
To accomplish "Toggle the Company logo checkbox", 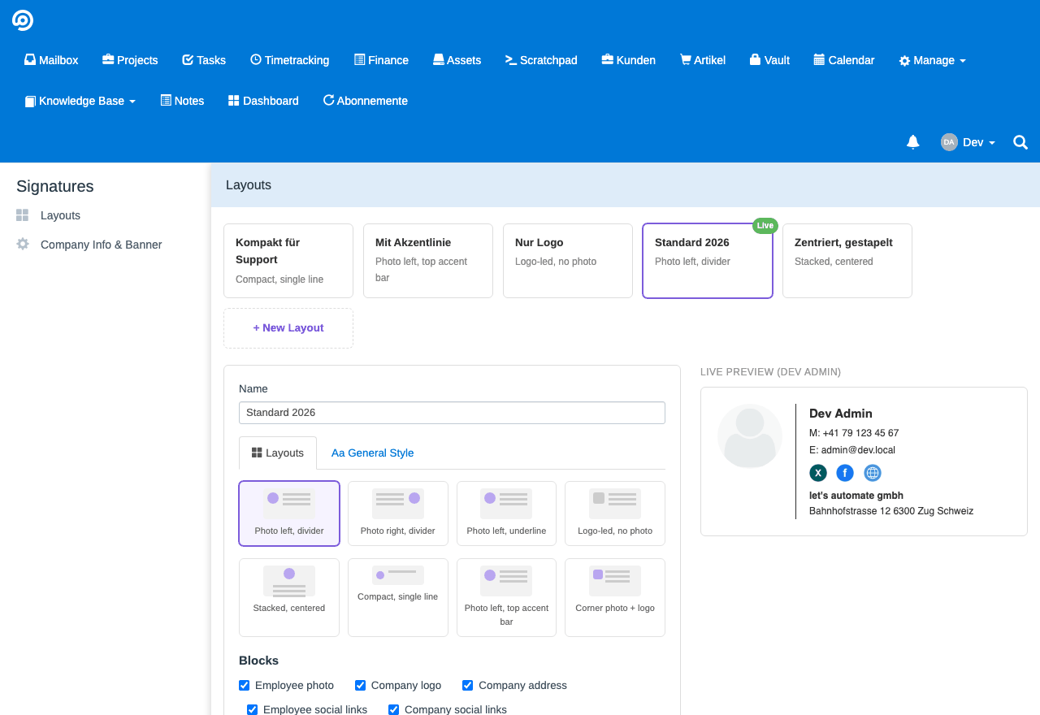I will tap(361, 685).
